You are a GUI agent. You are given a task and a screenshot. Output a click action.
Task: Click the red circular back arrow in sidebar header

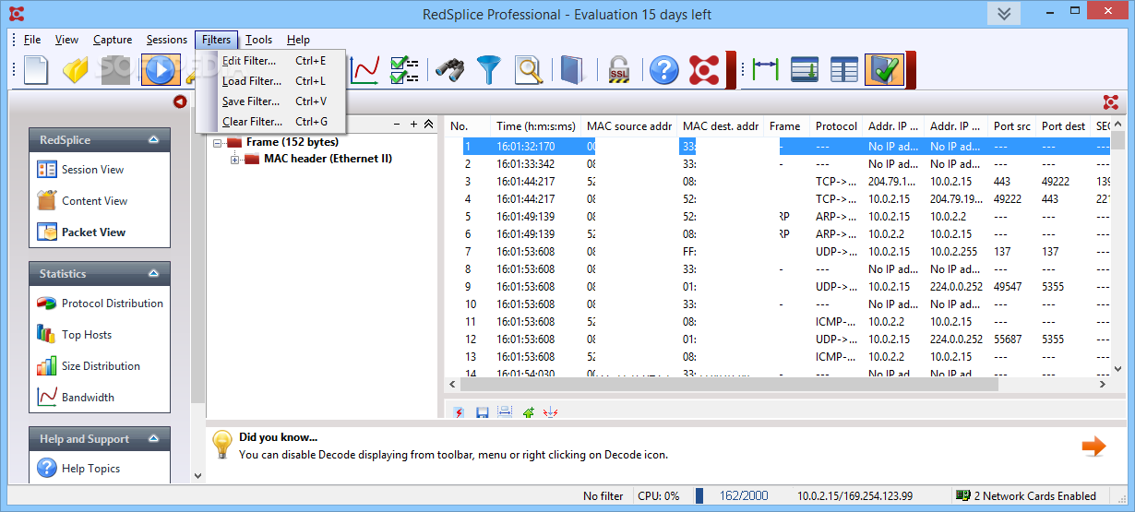tap(180, 101)
